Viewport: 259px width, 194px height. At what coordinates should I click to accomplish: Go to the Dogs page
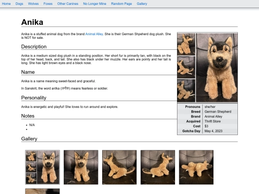click(x=19, y=4)
